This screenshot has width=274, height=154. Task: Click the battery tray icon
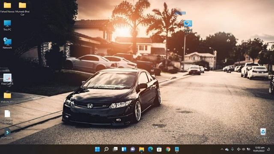point(248,149)
